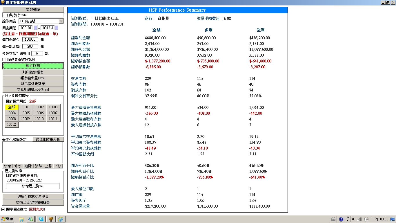Select the 10003 month tab
This screenshot has height=223, width=396.
[53, 107]
